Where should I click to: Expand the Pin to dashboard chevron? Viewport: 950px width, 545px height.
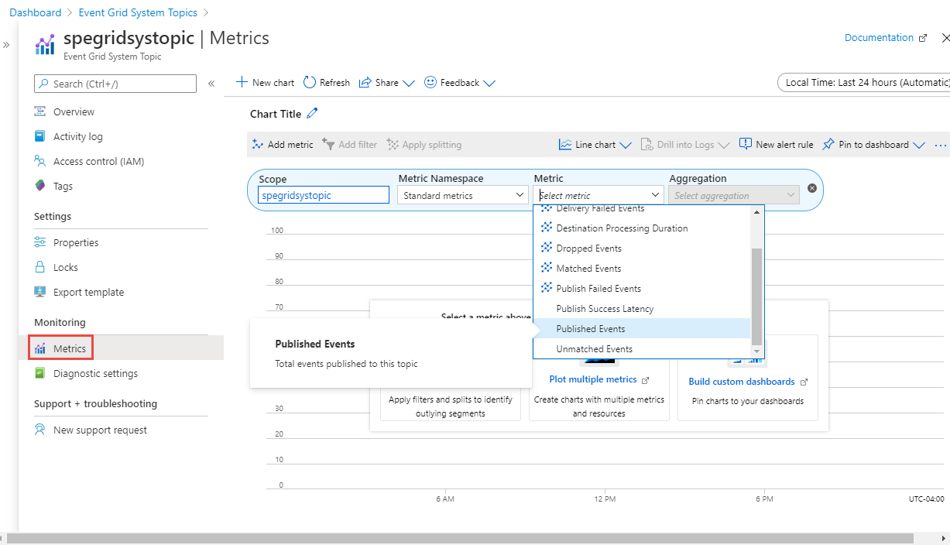pyautogui.click(x=920, y=144)
